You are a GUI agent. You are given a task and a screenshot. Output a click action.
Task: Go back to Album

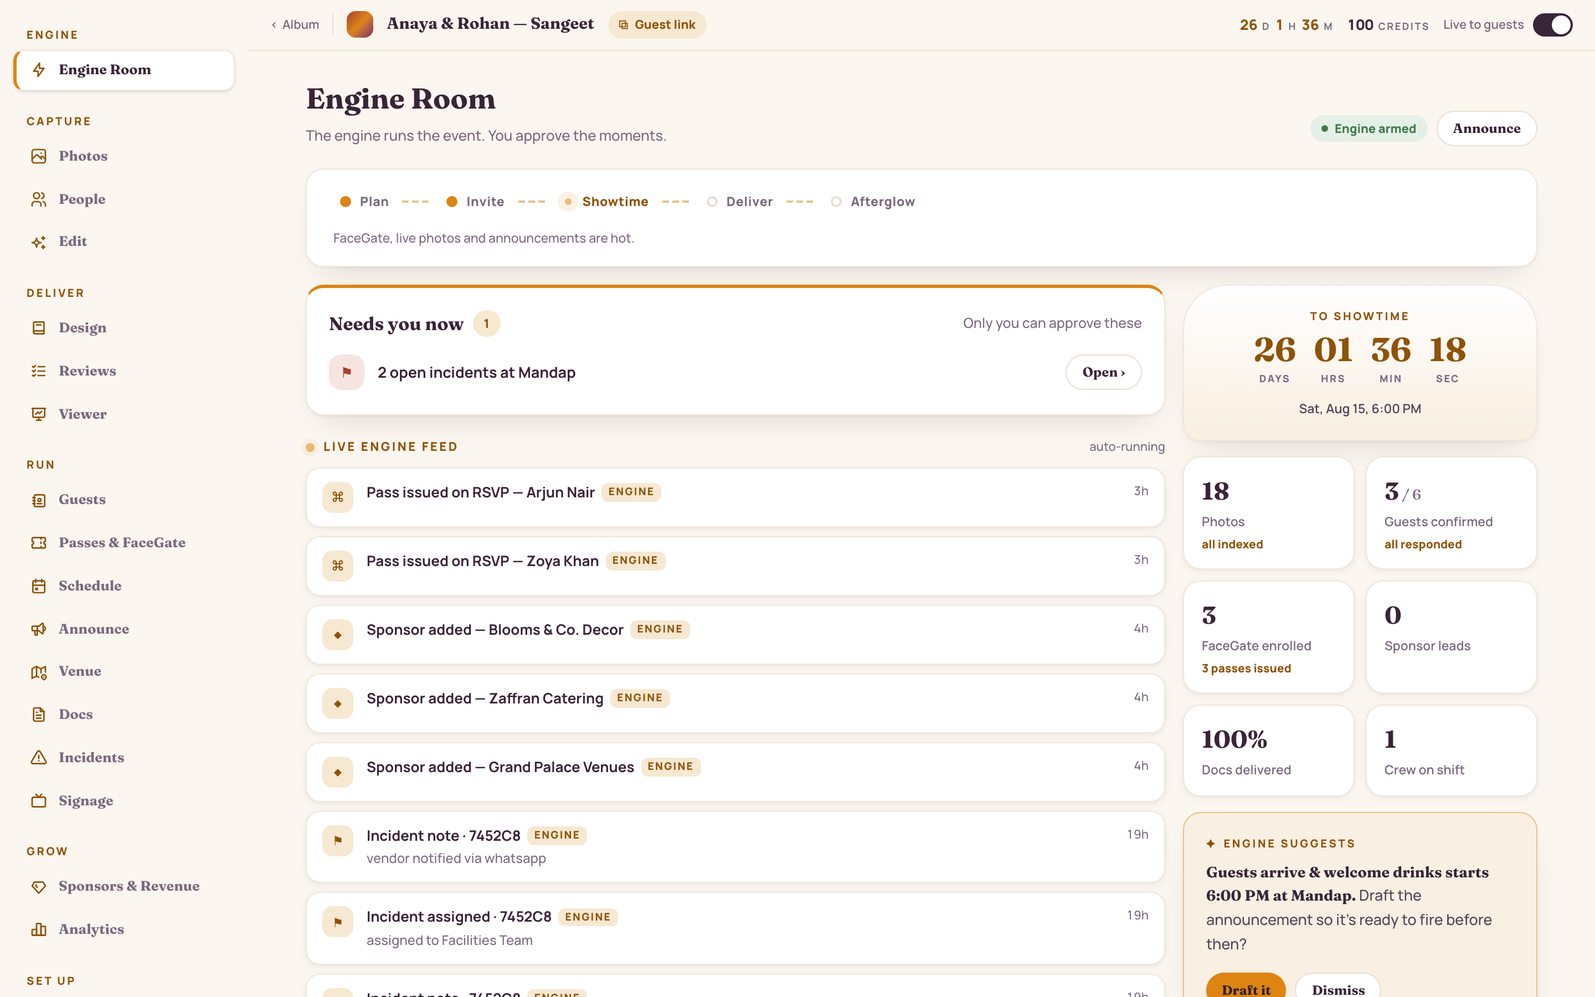coord(295,24)
